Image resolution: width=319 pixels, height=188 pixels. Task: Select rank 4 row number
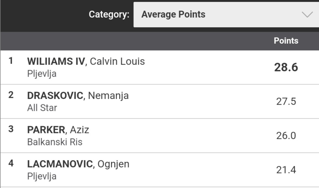[11, 163]
